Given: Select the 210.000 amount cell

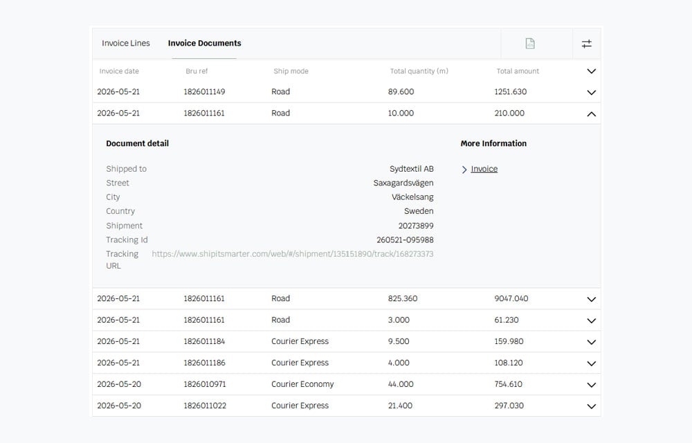Looking at the screenshot, I should click(509, 114).
